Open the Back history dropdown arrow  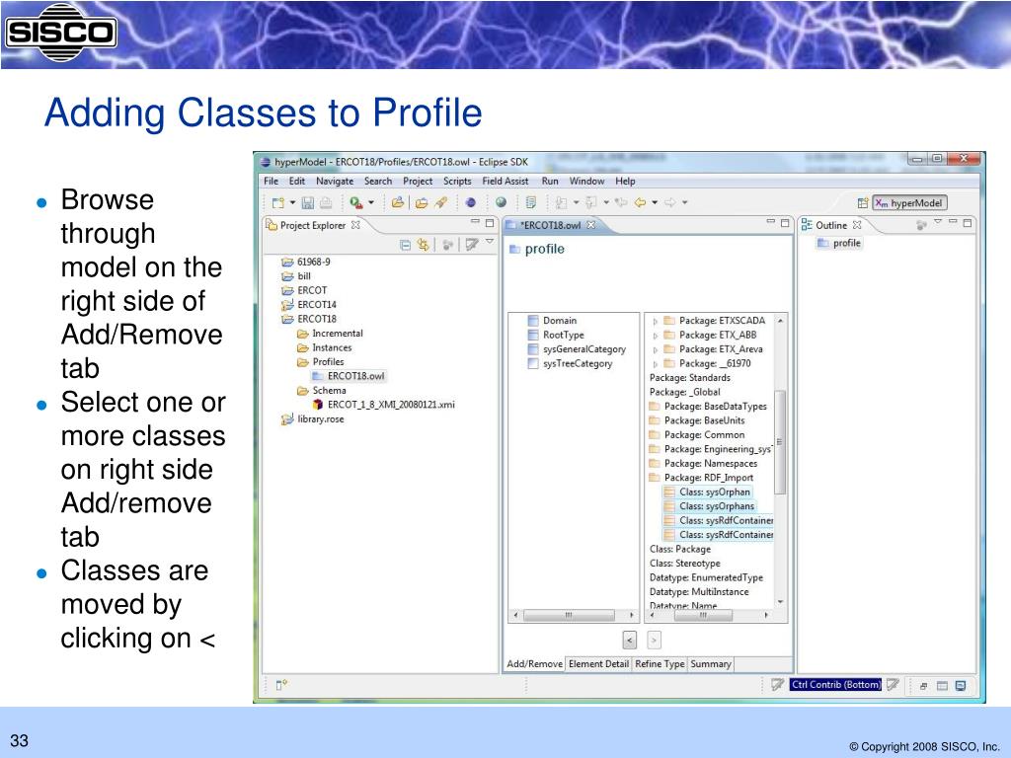click(x=655, y=203)
